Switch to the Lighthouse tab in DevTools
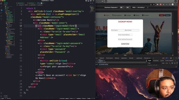The height and width of the screenshot is (100, 179). pos(139,58)
